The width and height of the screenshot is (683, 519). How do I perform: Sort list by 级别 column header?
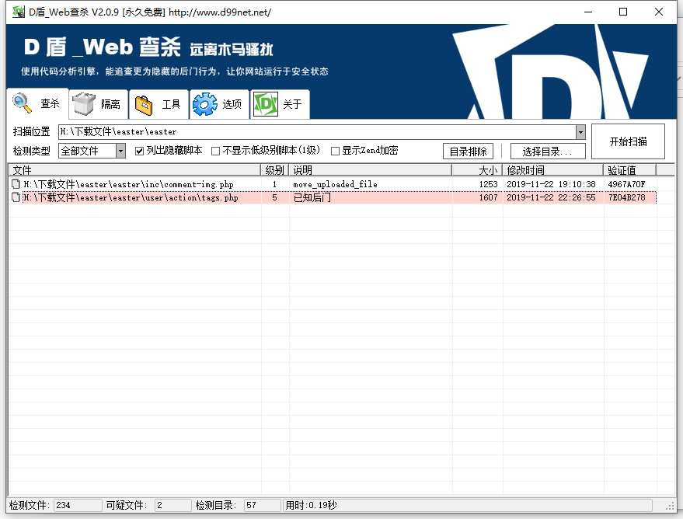(274, 170)
